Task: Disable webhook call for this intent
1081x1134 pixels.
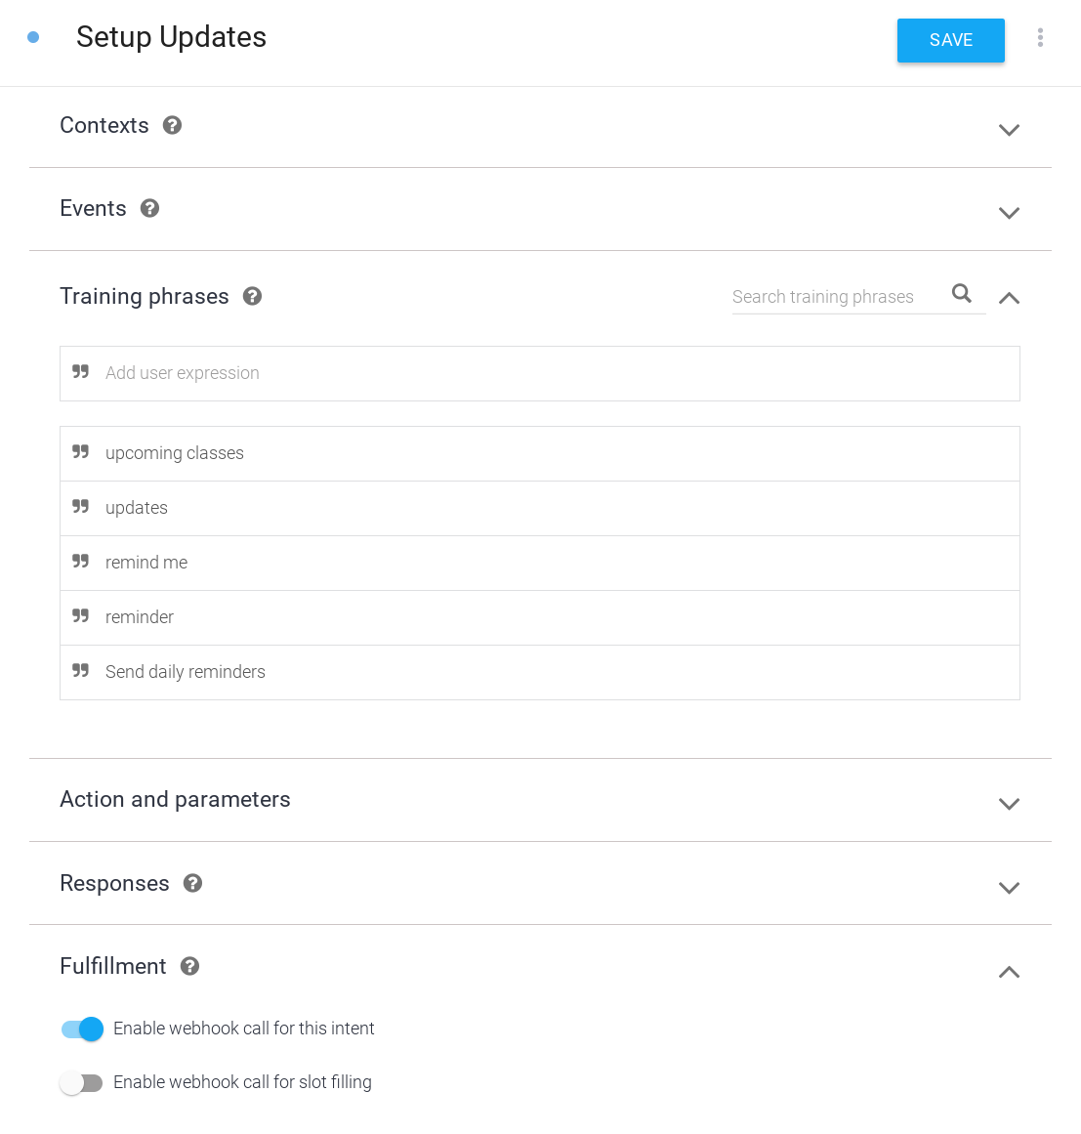Action: [82, 1029]
